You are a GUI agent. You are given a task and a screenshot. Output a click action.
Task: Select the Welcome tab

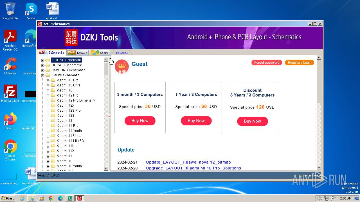(x=122, y=53)
